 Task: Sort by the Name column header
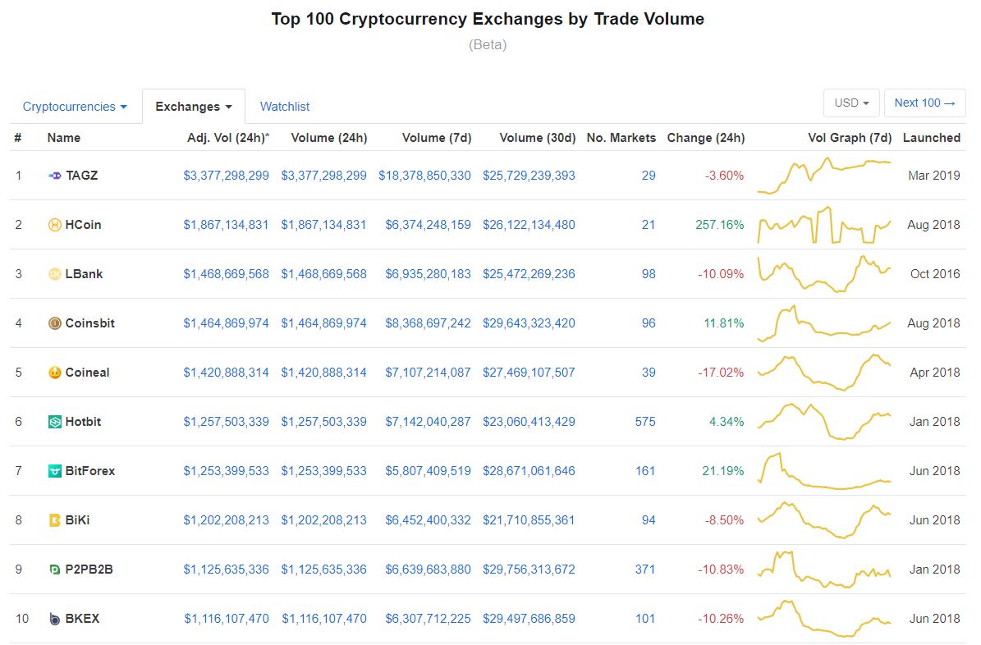[x=64, y=138]
